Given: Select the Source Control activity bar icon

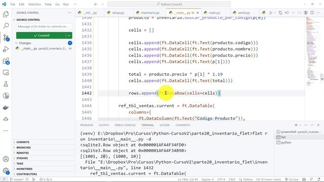Looking at the screenshot, I should [x=6, y=37].
